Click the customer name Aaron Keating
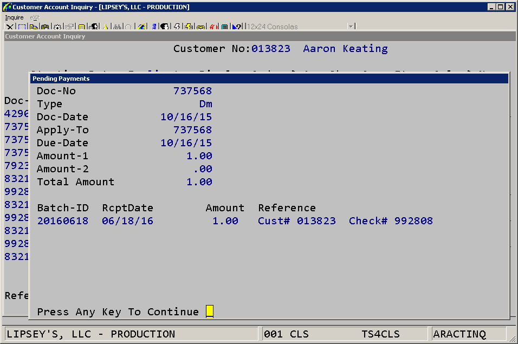 click(x=345, y=49)
